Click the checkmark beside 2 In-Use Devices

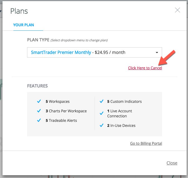pos(102,125)
